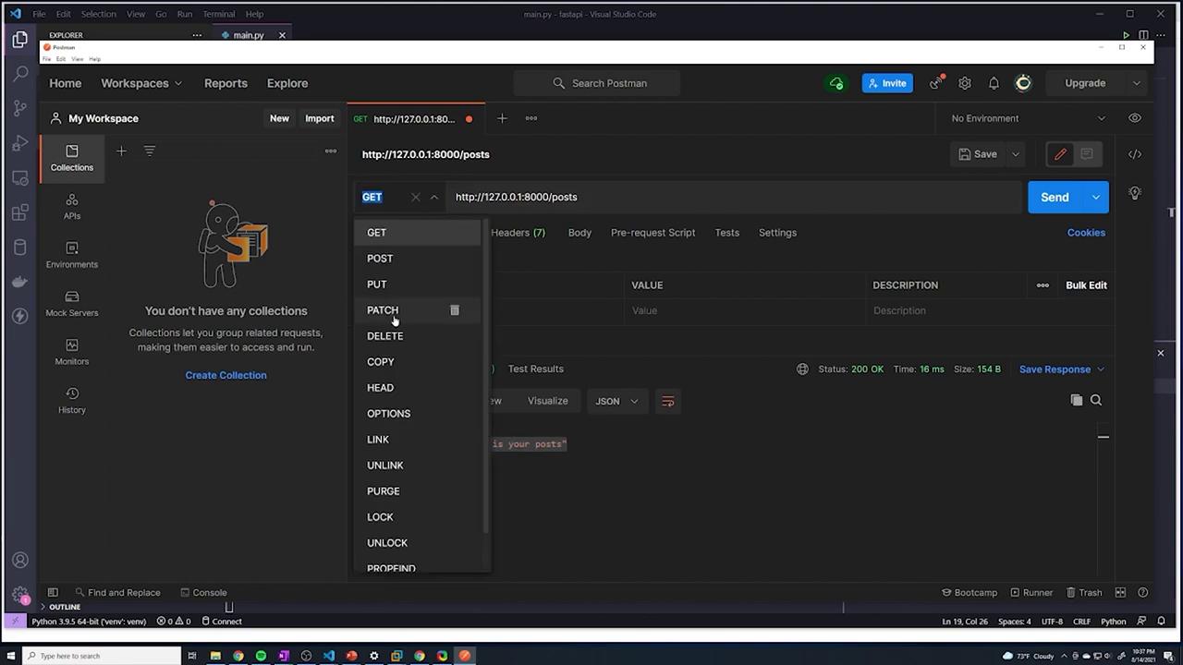This screenshot has height=665, width=1183.
Task: Open the Workspaces dropdown
Action: pos(141,83)
